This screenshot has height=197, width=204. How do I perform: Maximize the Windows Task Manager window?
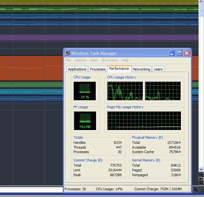180,53
